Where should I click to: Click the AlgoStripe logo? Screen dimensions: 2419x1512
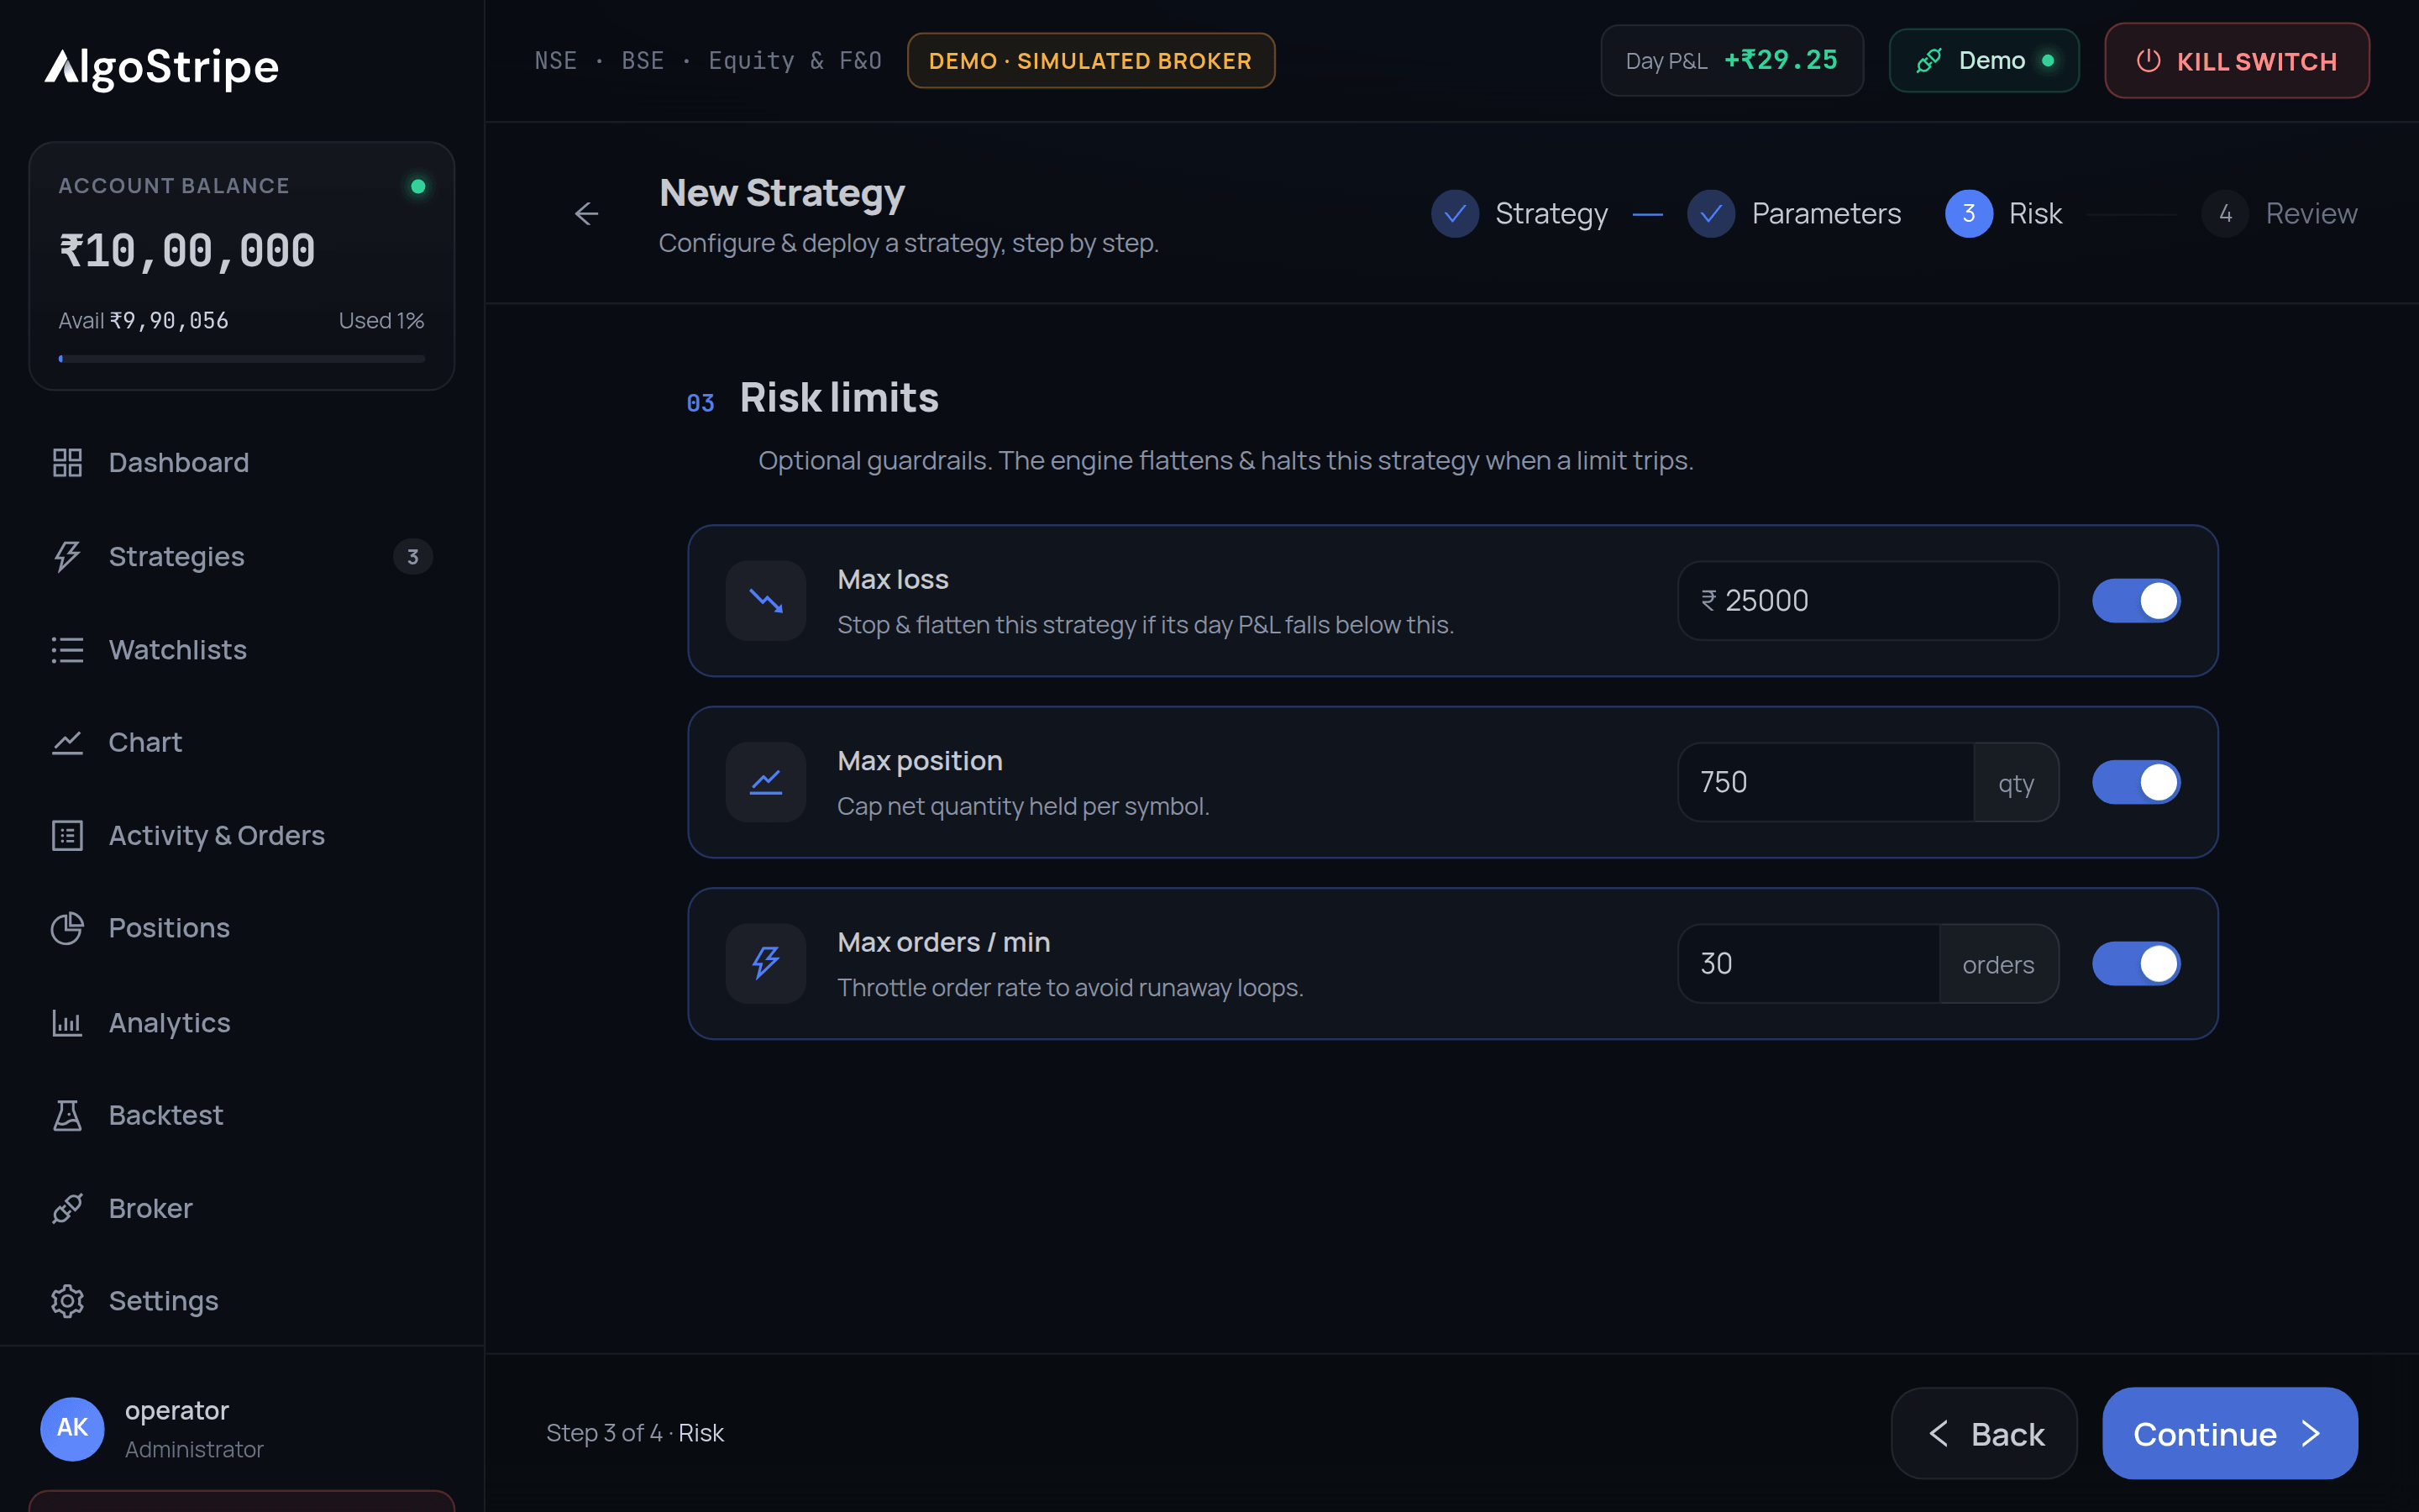click(x=161, y=68)
